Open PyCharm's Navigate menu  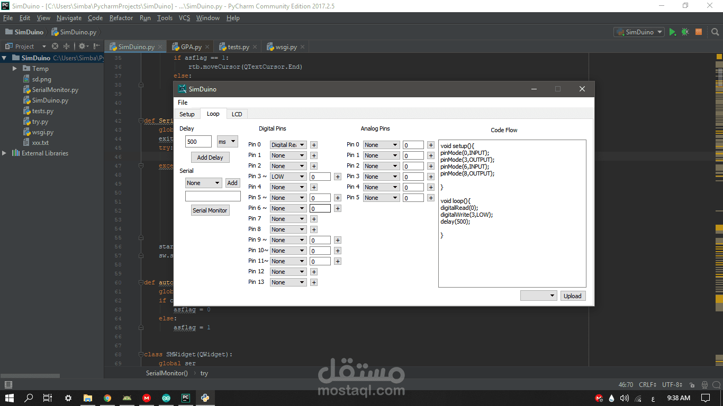pyautogui.click(x=69, y=18)
